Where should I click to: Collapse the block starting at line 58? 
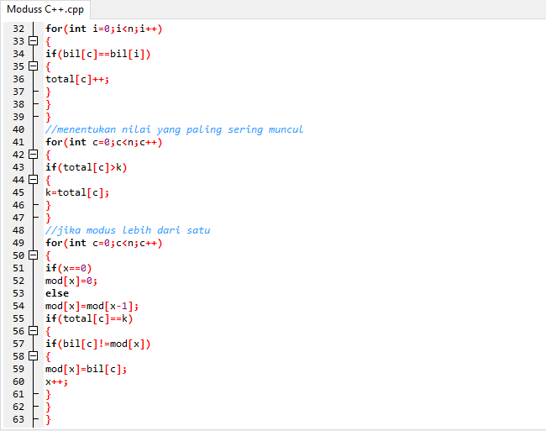tap(33, 356)
